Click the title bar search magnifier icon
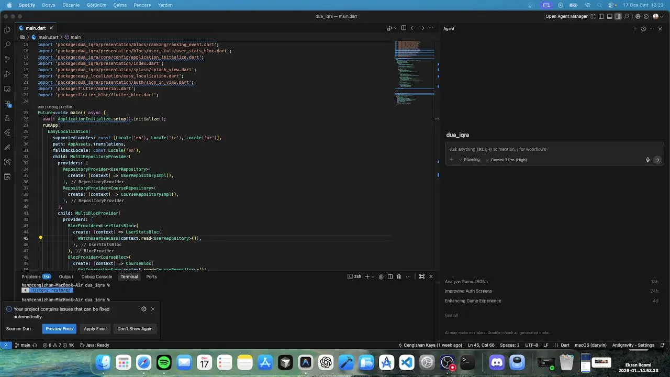Image resolution: width=670 pixels, height=377 pixels. 627,16
